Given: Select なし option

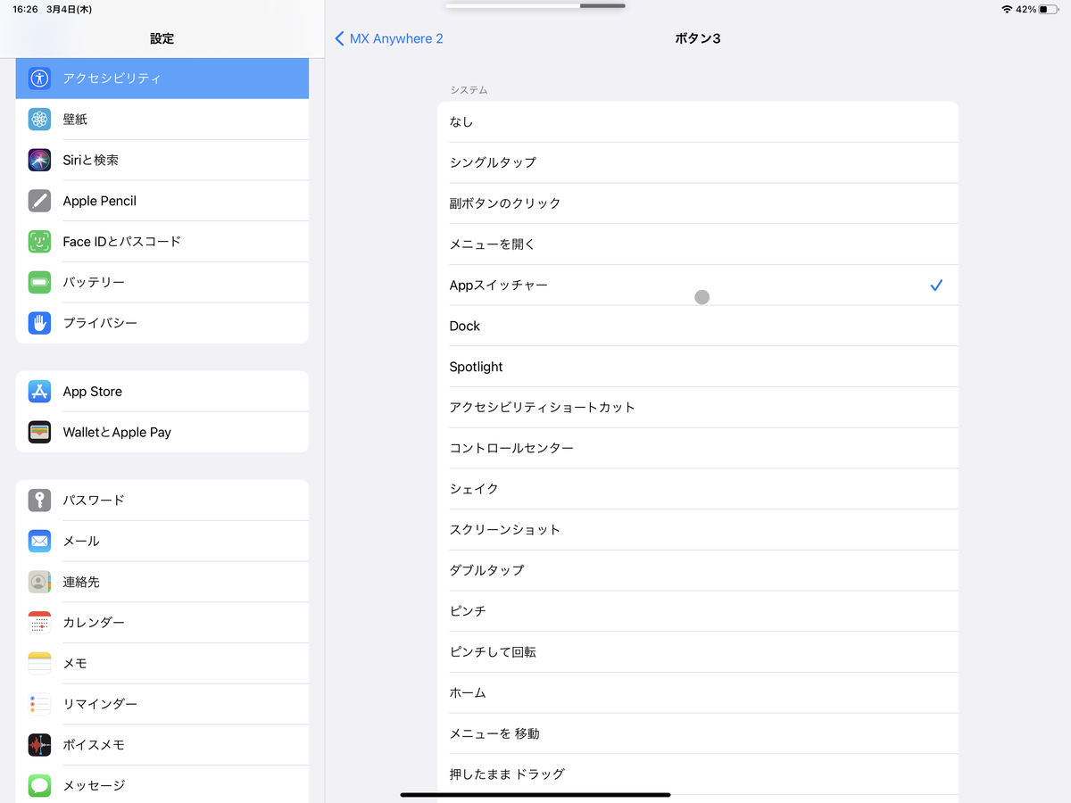Looking at the screenshot, I should click(x=698, y=122).
